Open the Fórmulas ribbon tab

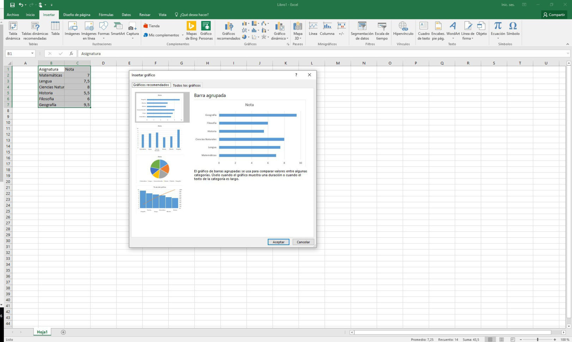point(106,14)
